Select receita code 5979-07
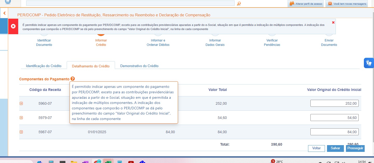 [x=45, y=118]
